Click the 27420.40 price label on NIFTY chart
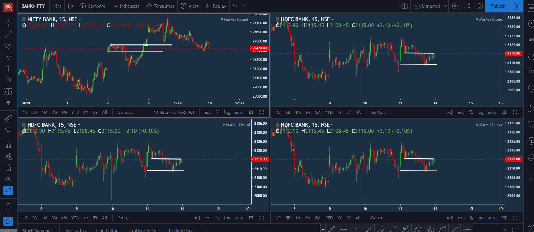Image resolution: width=534 pixels, height=232 pixels. [x=260, y=48]
